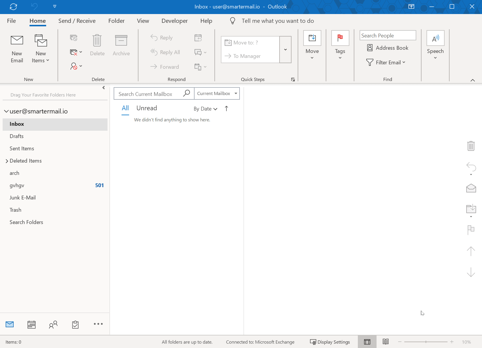Screen dimensions: 482x348
Task: Open the Send / Receive ribbon tab
Action: [x=77, y=21]
